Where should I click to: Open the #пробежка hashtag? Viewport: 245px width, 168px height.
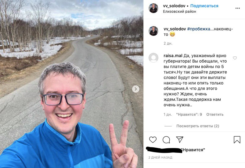199,29
